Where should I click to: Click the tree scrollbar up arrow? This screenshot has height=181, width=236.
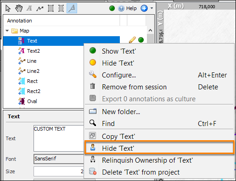click(x=150, y=30)
